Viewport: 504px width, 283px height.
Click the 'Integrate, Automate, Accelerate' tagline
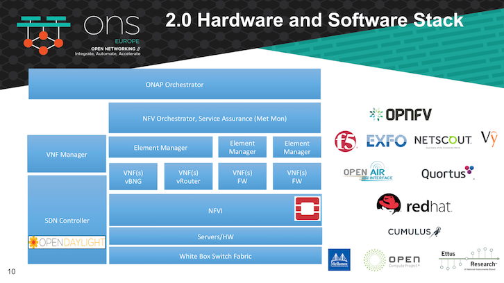(108, 53)
